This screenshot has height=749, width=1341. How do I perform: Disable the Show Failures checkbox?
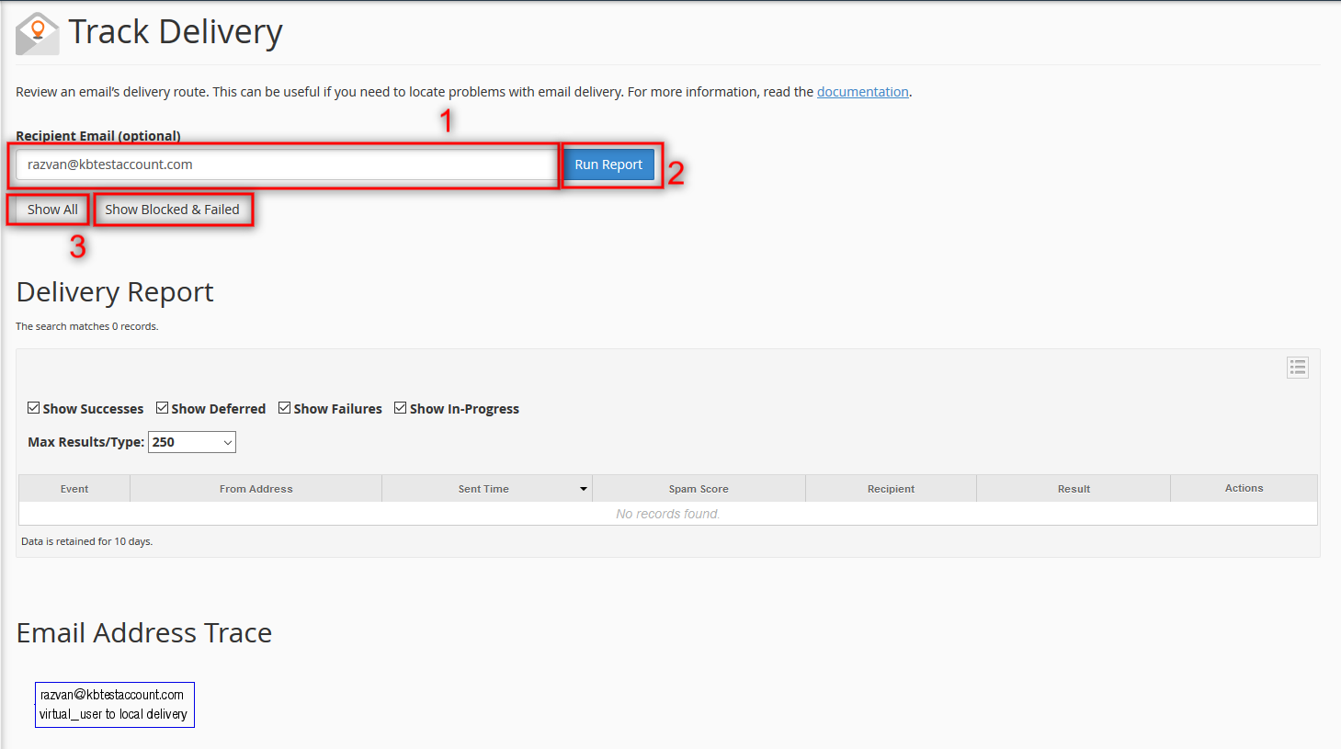285,408
